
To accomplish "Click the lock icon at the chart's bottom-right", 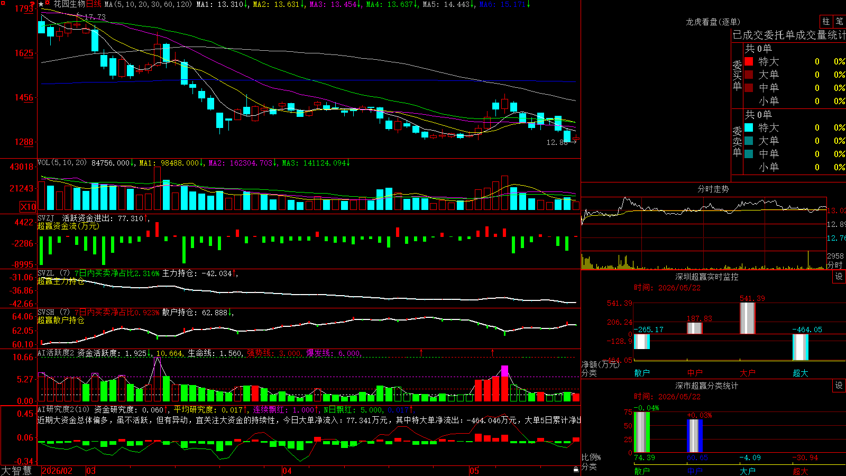I will pos(576,469).
